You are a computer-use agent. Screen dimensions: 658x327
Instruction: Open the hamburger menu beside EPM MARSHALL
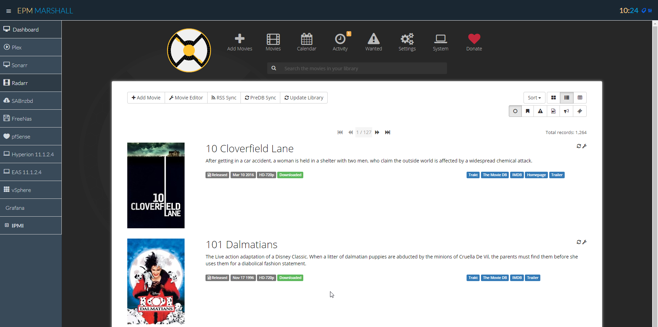pos(9,11)
